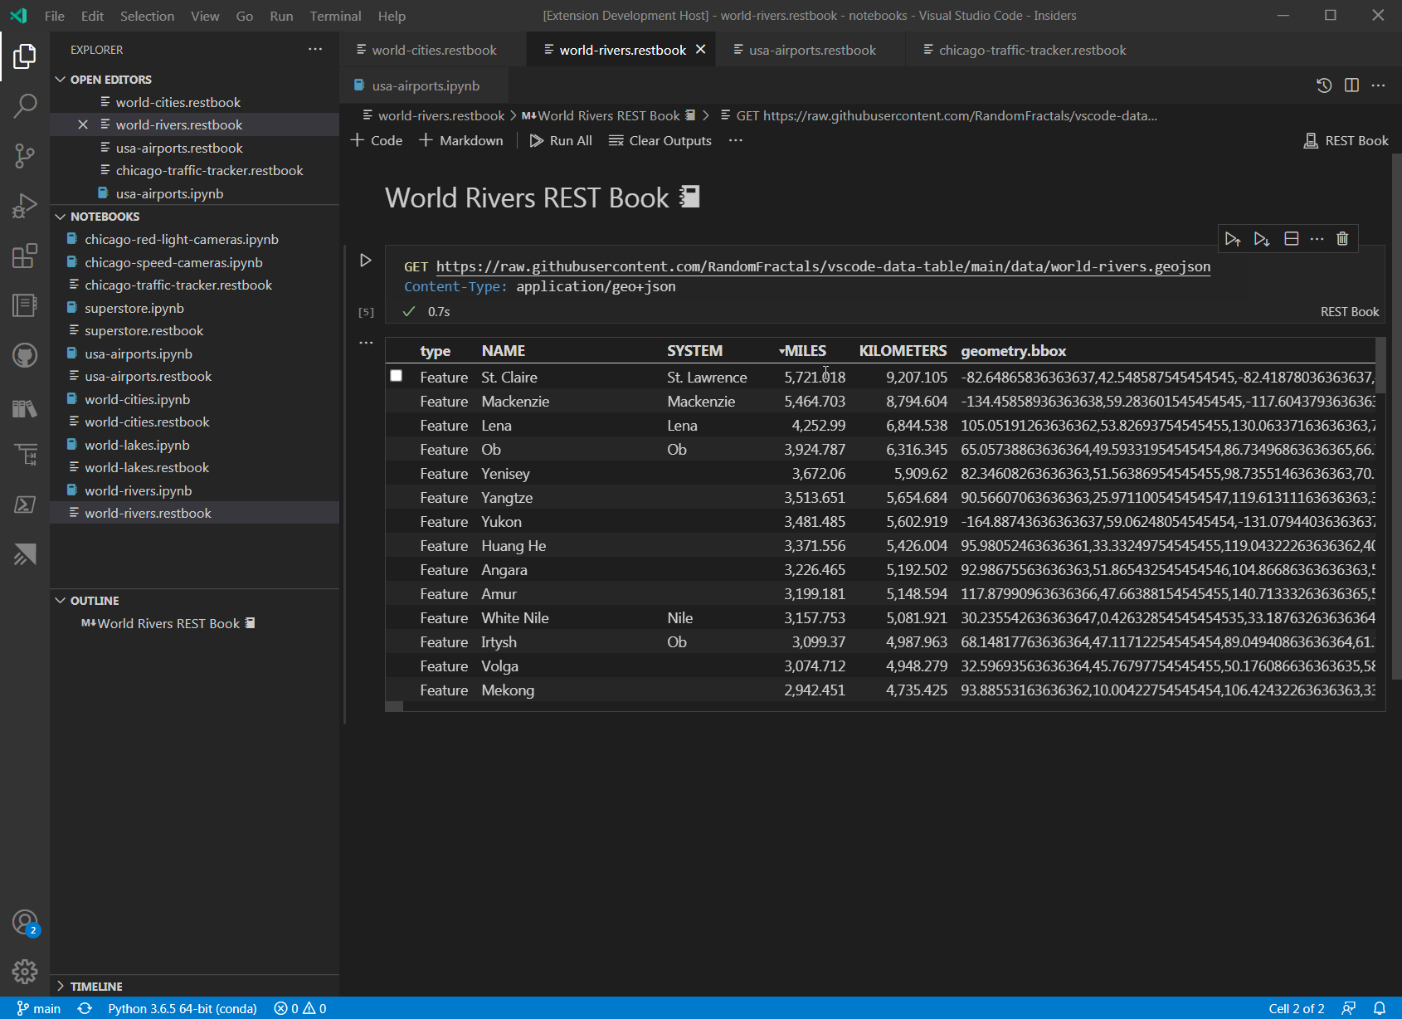
Task: Click Clear Outputs button
Action: [660, 140]
